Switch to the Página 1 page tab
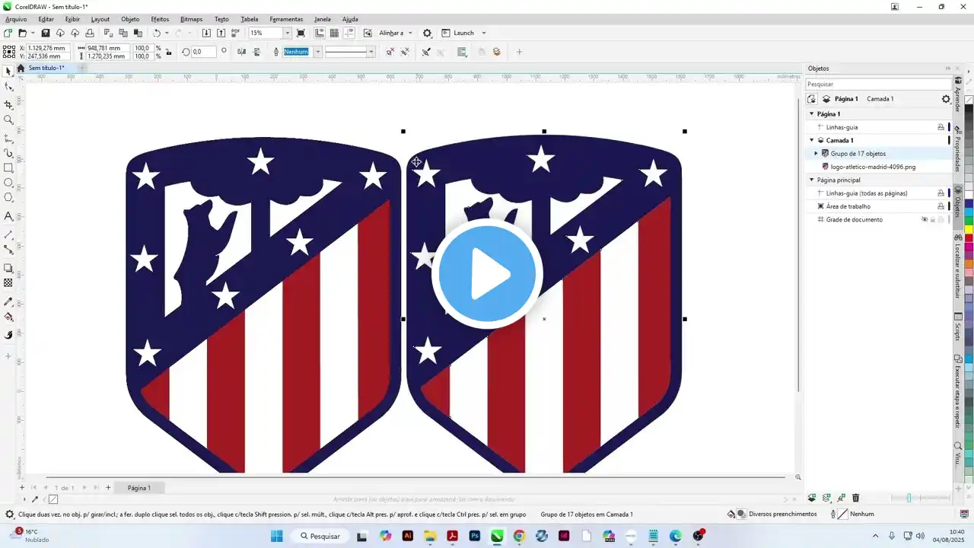Image resolution: width=974 pixels, height=548 pixels. pyautogui.click(x=139, y=488)
